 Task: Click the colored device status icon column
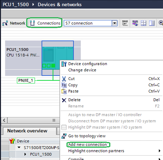(12, 141)
